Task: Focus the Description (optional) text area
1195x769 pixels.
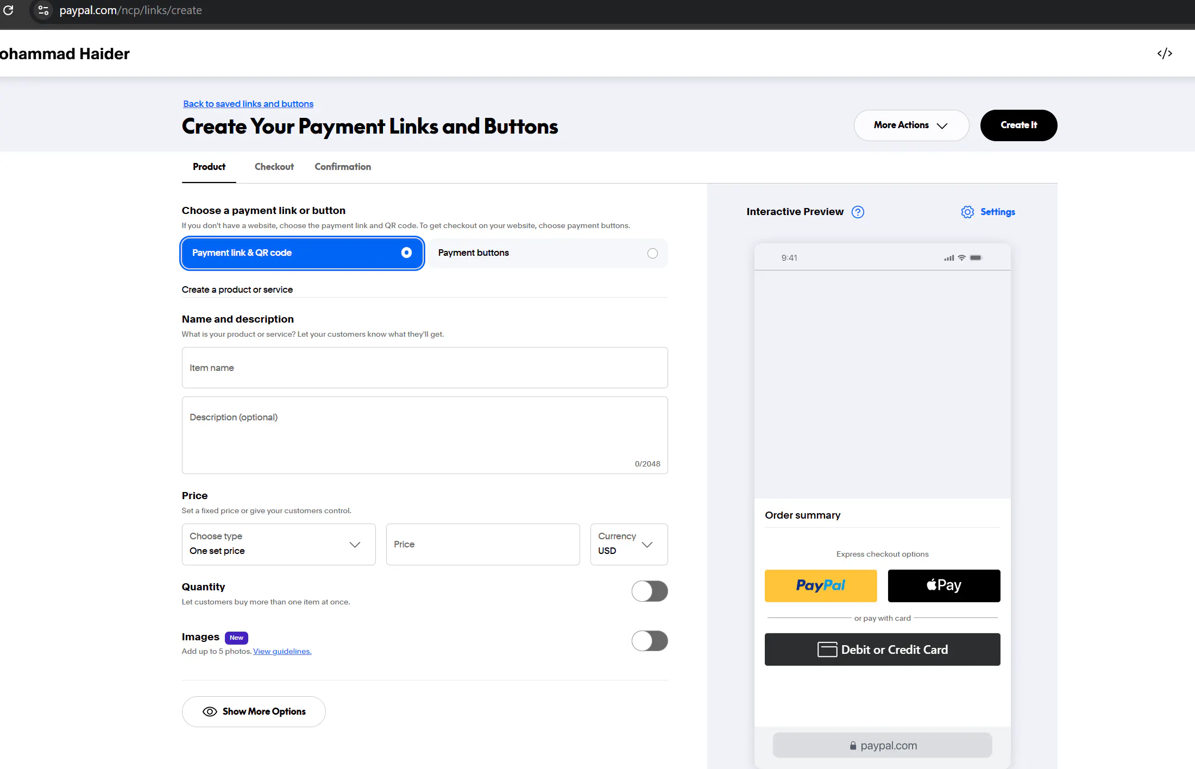Action: [x=425, y=435]
